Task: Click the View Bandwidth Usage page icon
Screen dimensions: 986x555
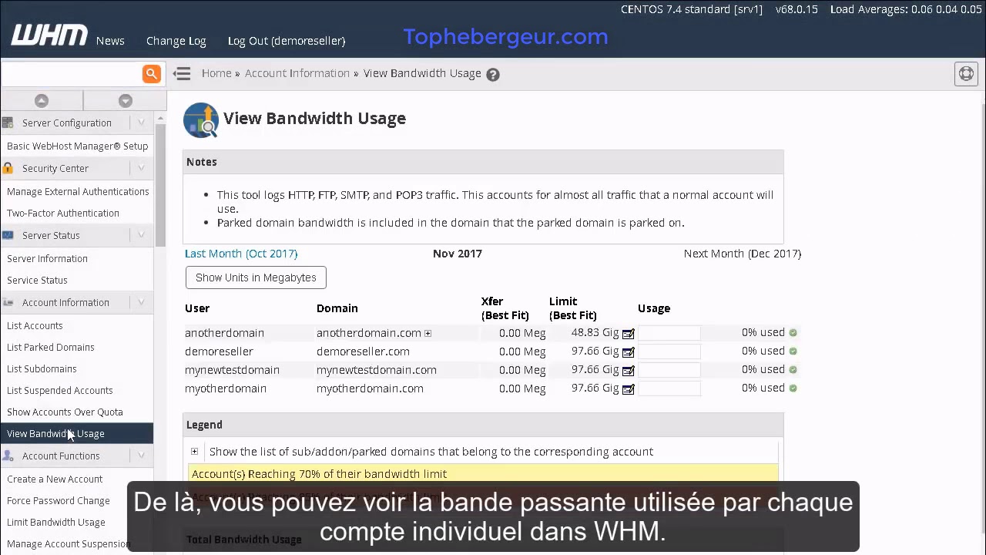Action: tap(200, 119)
